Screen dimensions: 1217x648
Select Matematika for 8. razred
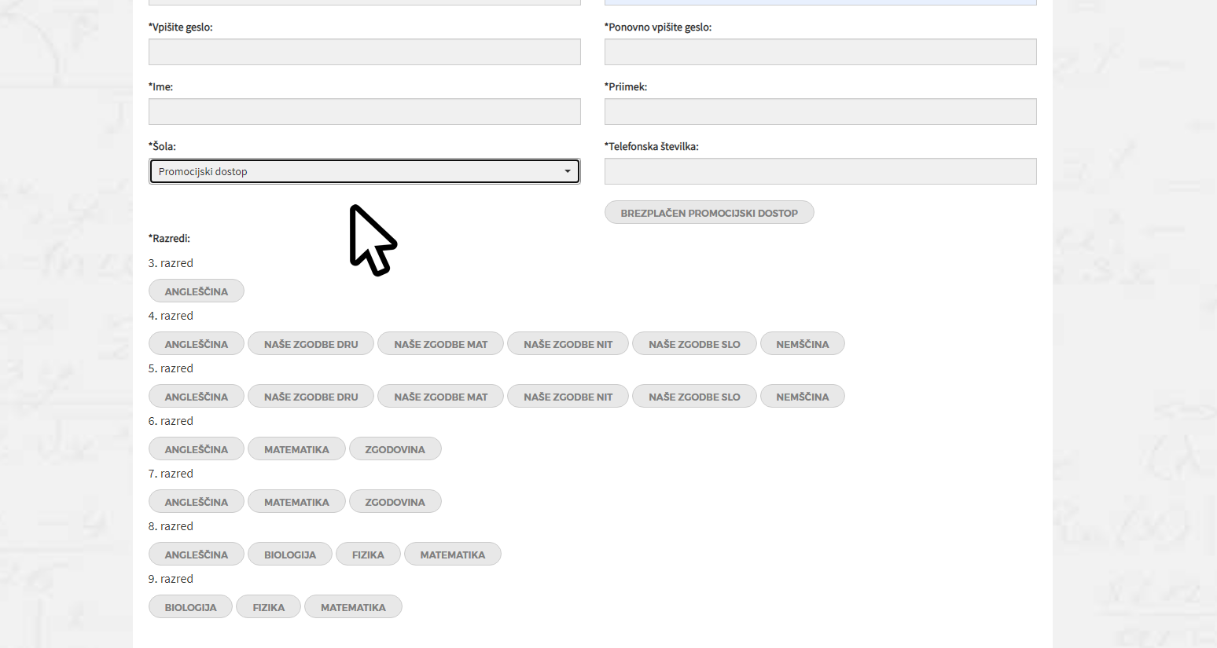click(x=453, y=555)
